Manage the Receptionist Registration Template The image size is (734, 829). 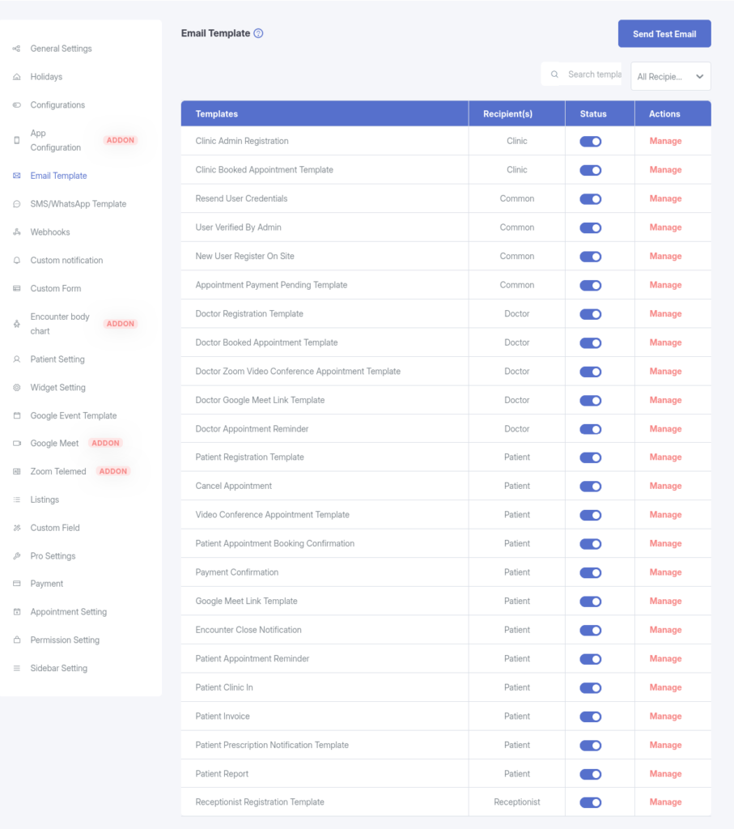coord(665,802)
